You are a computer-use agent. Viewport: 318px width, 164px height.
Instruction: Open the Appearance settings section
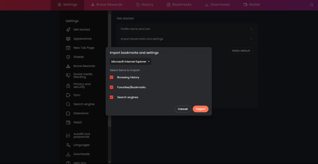[82, 39]
